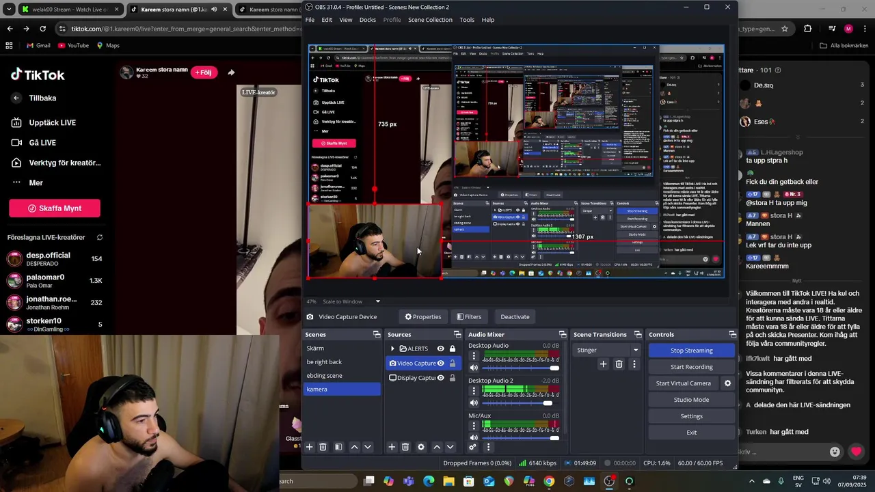Image resolution: width=875 pixels, height=492 pixels.
Task: Open Desktop Audio 2 options three-dot menu
Action: click(x=474, y=391)
